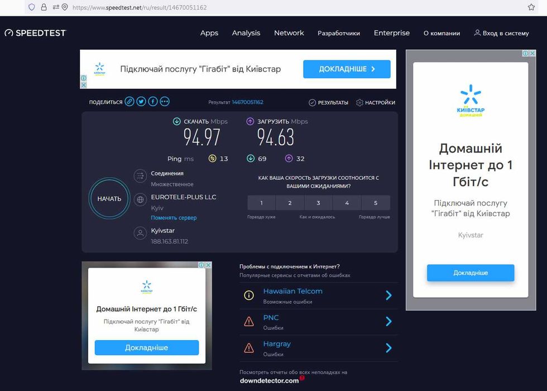This screenshot has height=391, width=547.
Task: Click the results checkmark icon
Action: click(x=312, y=103)
